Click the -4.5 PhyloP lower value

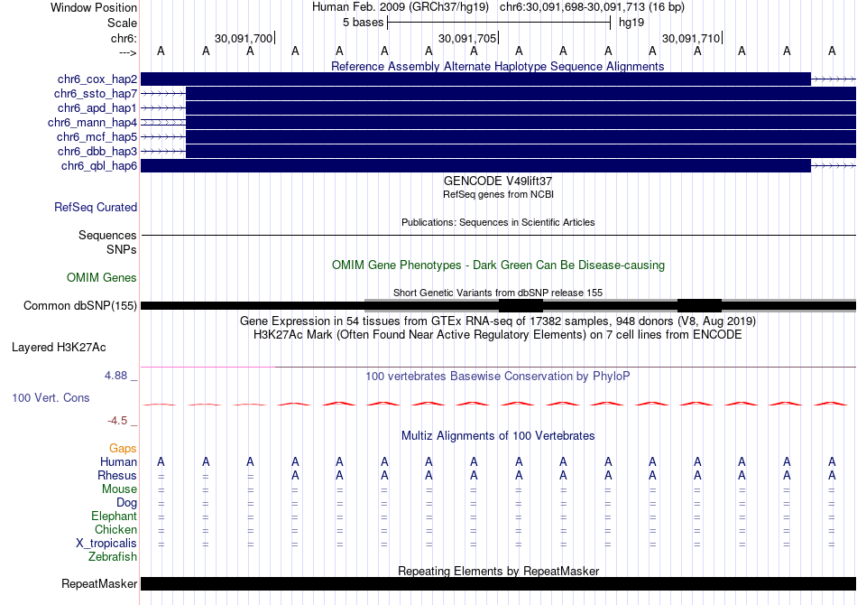(x=117, y=421)
